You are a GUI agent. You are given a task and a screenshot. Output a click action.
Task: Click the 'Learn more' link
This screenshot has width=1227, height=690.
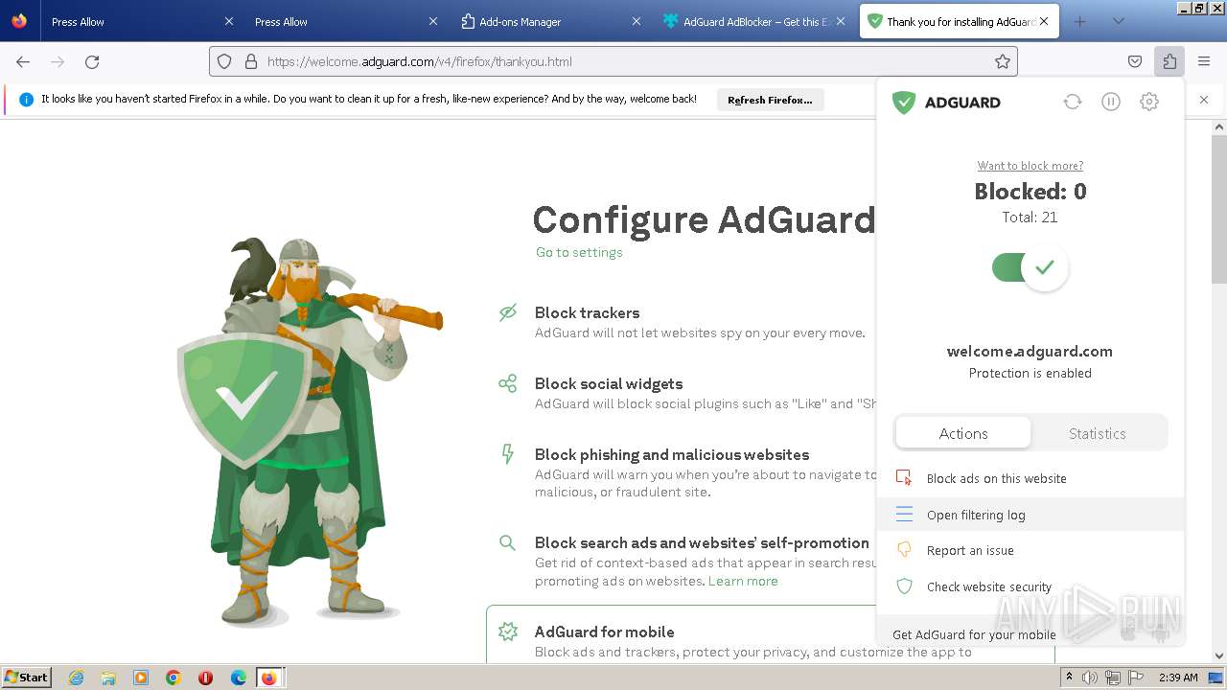743,581
